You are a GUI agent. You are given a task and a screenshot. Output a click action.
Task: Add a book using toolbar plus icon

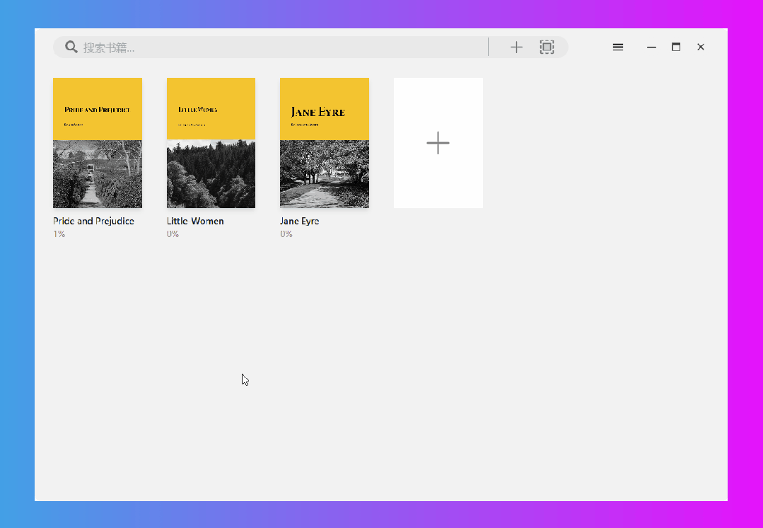(516, 47)
